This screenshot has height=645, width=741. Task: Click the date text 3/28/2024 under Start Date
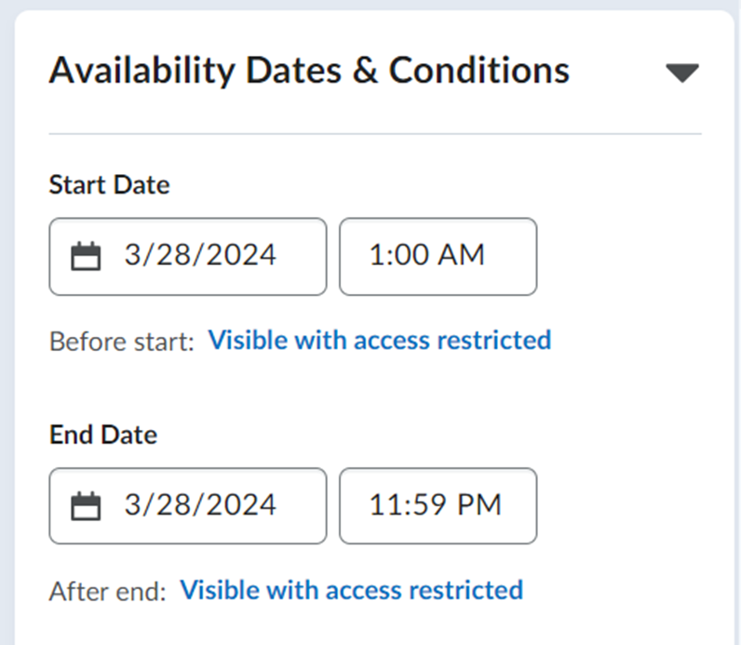pyautogui.click(x=200, y=255)
